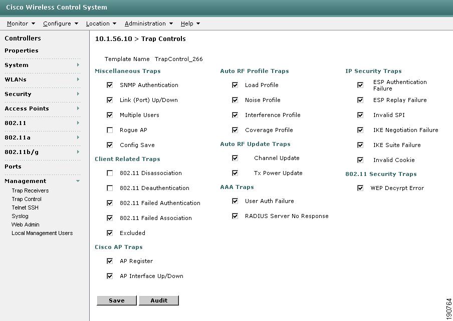Viewport: 453px width, 321px height.
Task: Toggle the Load Profile checkbox
Action: coord(235,85)
